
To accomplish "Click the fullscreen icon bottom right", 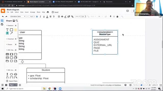I will 161,85.
